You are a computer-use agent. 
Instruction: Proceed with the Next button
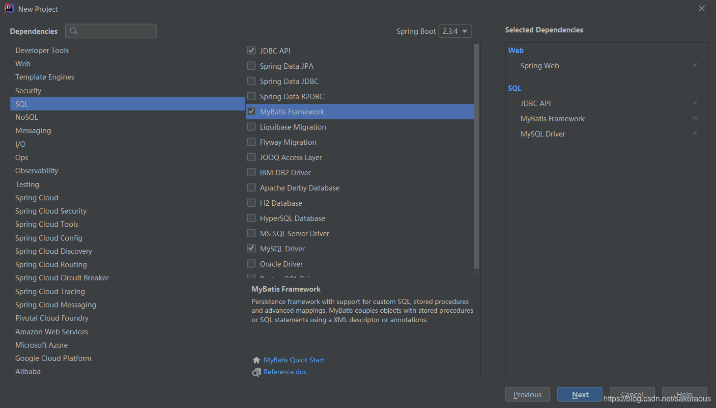[580, 394]
